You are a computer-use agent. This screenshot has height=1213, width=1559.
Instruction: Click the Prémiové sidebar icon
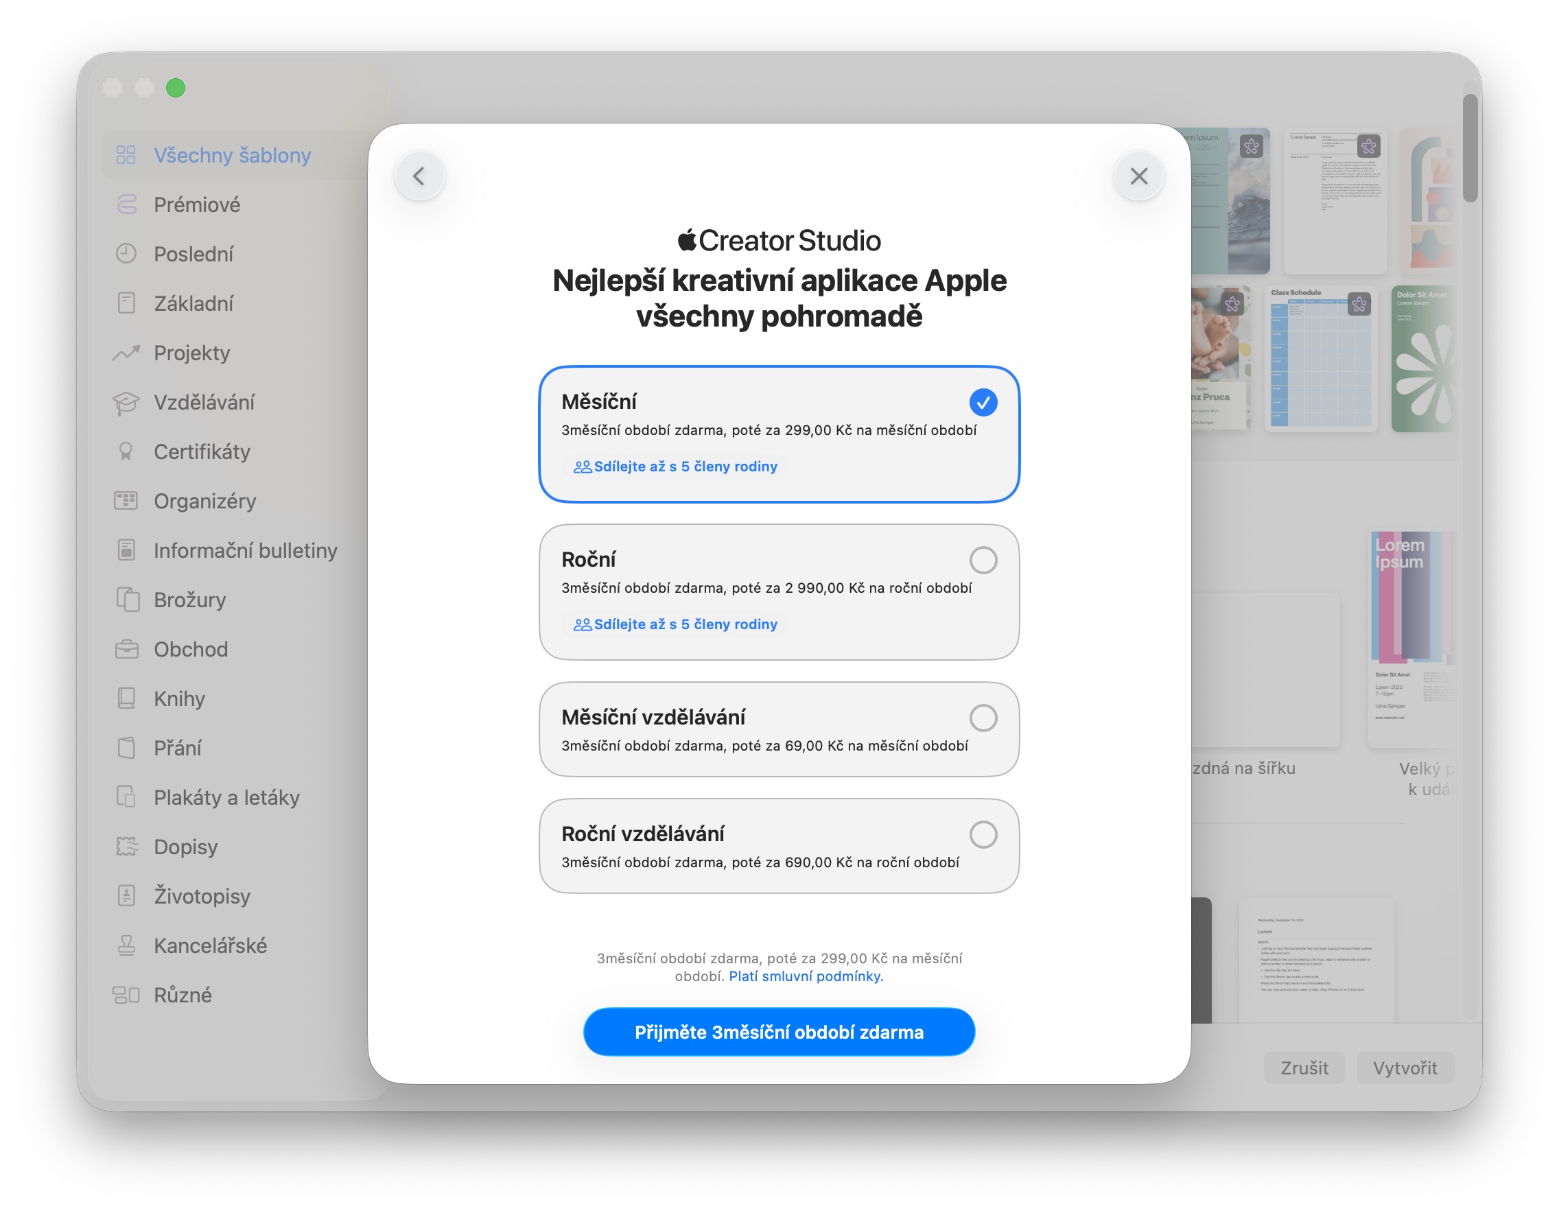(x=126, y=204)
